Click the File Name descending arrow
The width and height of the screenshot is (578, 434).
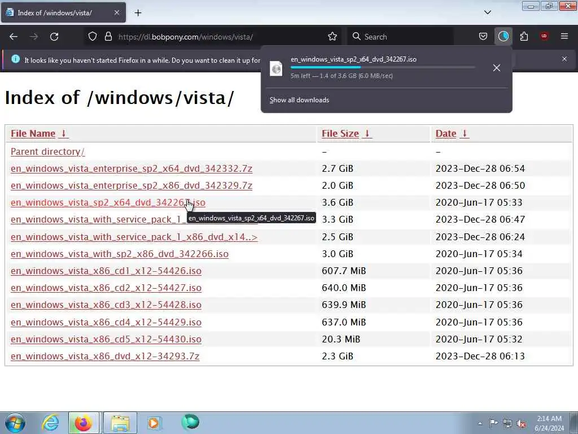[63, 133]
